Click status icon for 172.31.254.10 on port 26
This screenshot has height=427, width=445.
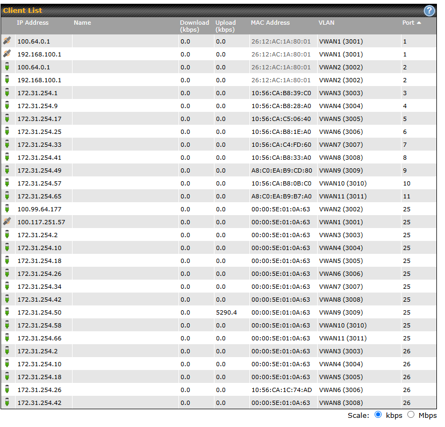[x=8, y=364]
